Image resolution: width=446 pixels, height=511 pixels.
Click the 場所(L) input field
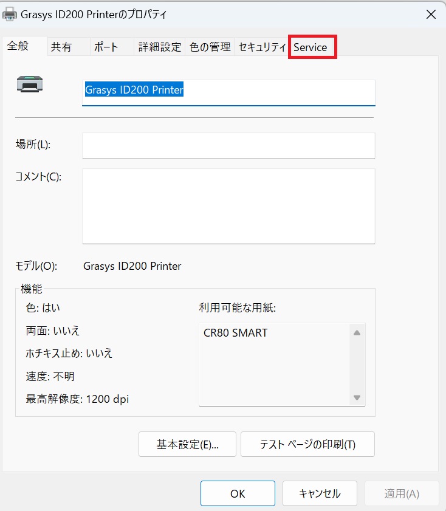click(x=228, y=146)
